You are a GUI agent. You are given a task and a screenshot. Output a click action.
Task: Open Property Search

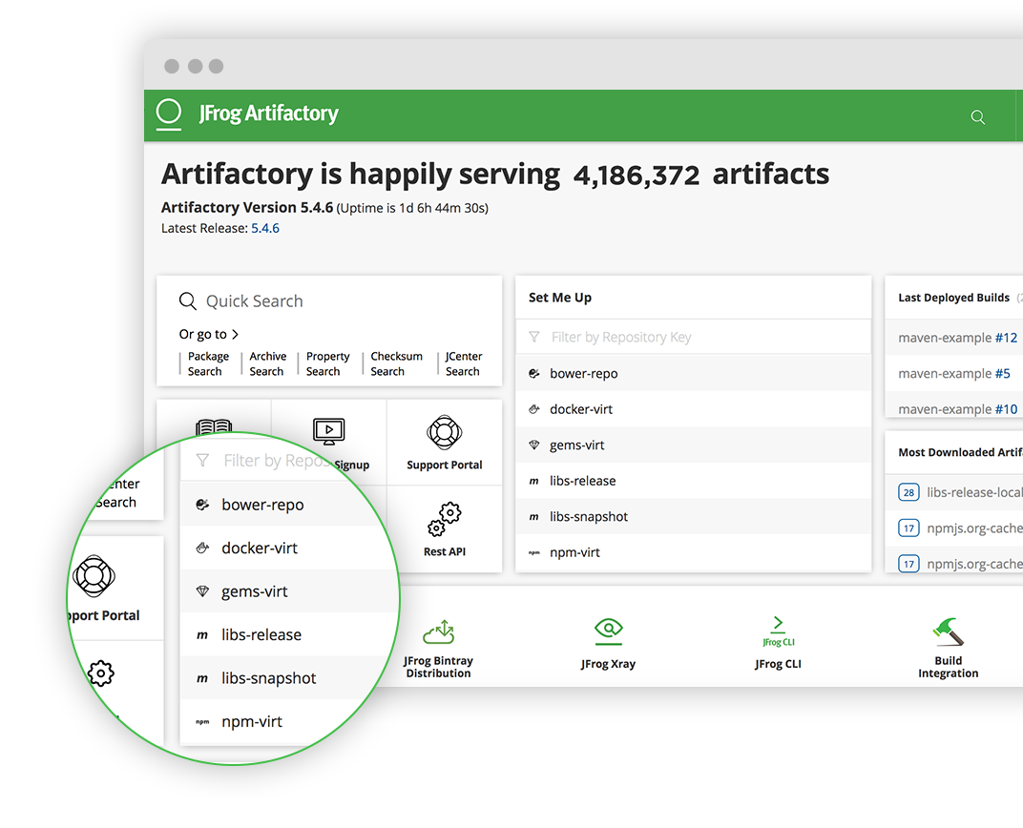(327, 363)
